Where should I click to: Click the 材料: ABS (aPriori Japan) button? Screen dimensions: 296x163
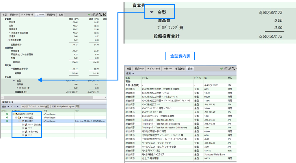click(63, 106)
